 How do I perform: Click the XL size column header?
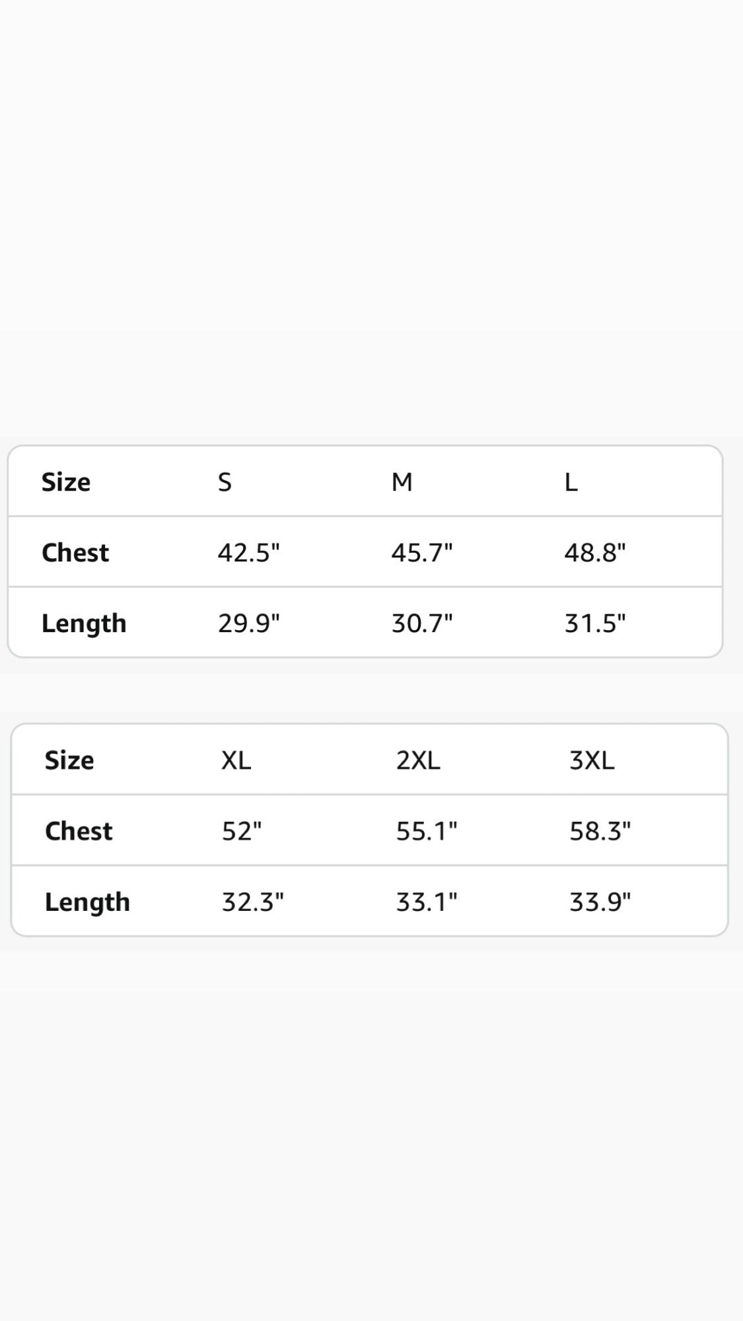click(x=236, y=760)
